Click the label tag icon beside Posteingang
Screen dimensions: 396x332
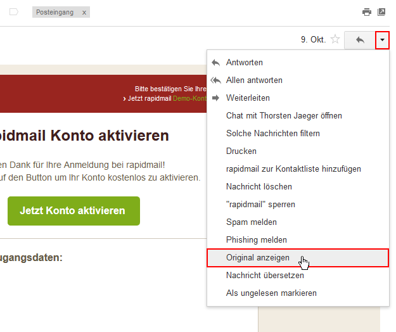pyautogui.click(x=14, y=12)
